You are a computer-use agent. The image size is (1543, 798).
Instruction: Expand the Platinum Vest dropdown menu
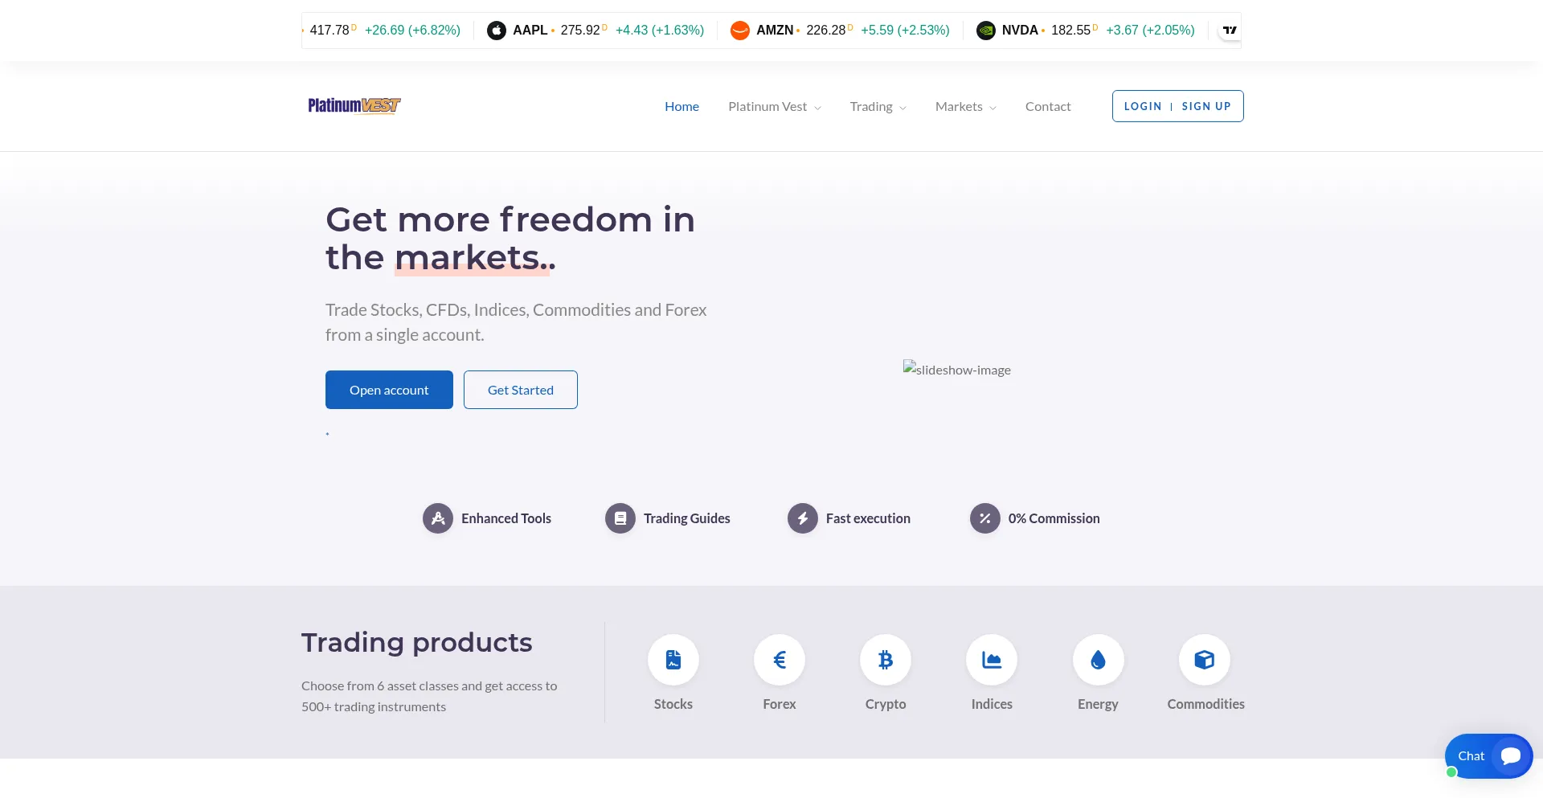(774, 107)
